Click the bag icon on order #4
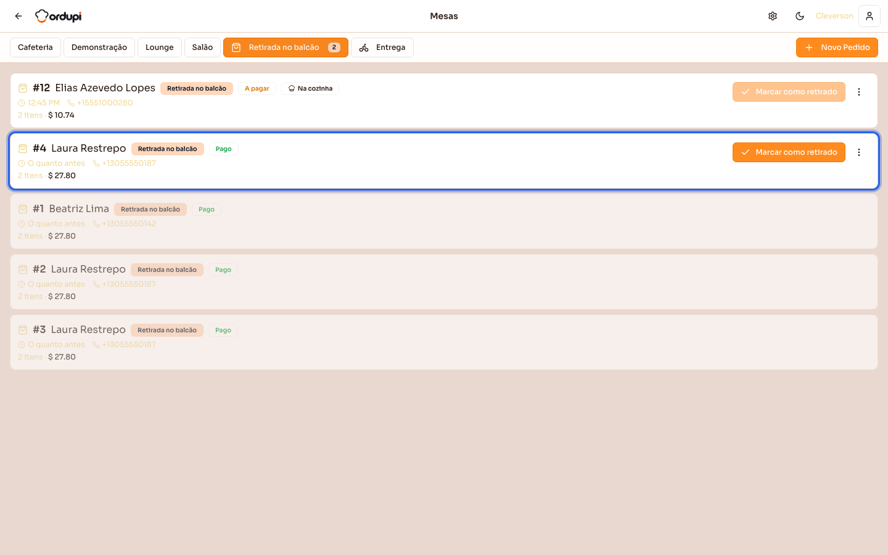Viewport: 888px width, 555px height. point(23,149)
